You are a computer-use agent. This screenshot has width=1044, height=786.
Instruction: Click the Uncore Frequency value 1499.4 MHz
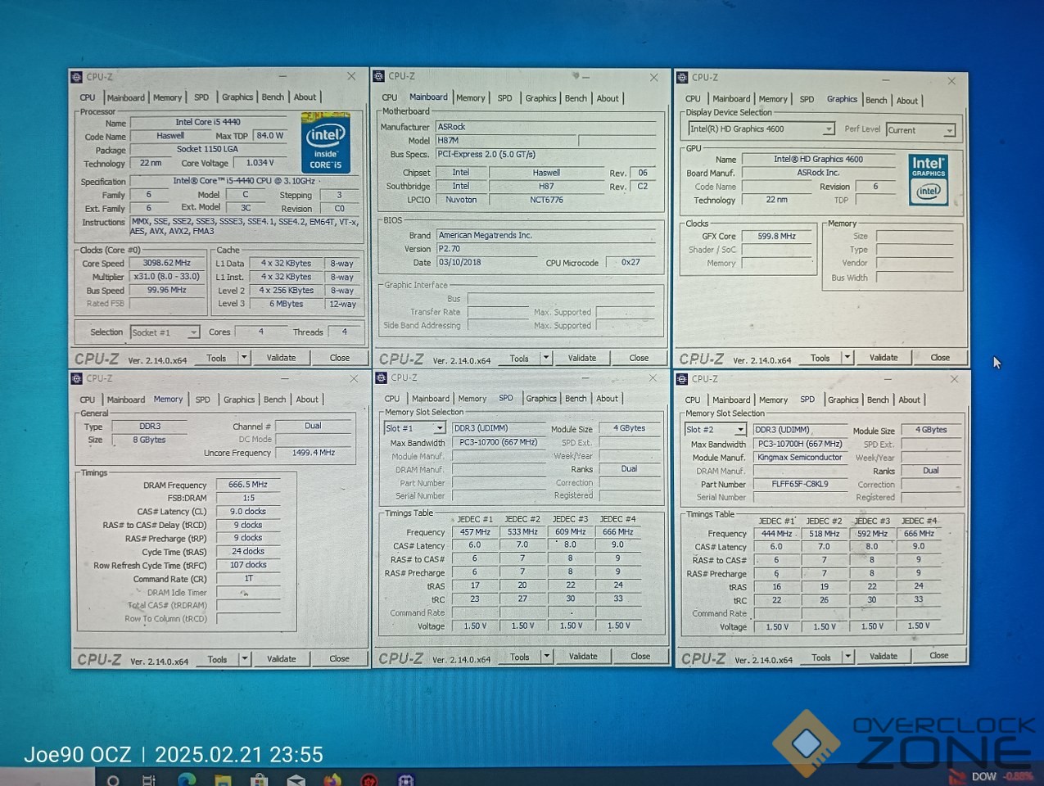pyautogui.click(x=314, y=453)
